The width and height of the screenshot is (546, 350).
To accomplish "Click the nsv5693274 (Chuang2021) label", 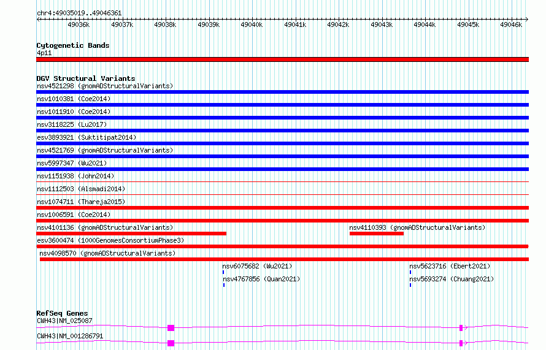I will (x=452, y=279).
